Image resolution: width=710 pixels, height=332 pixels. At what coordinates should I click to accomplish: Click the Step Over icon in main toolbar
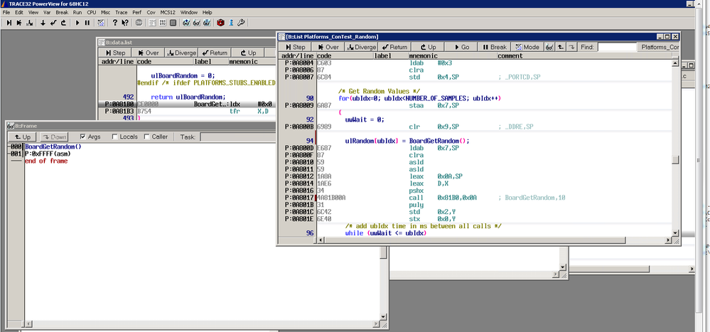point(19,23)
